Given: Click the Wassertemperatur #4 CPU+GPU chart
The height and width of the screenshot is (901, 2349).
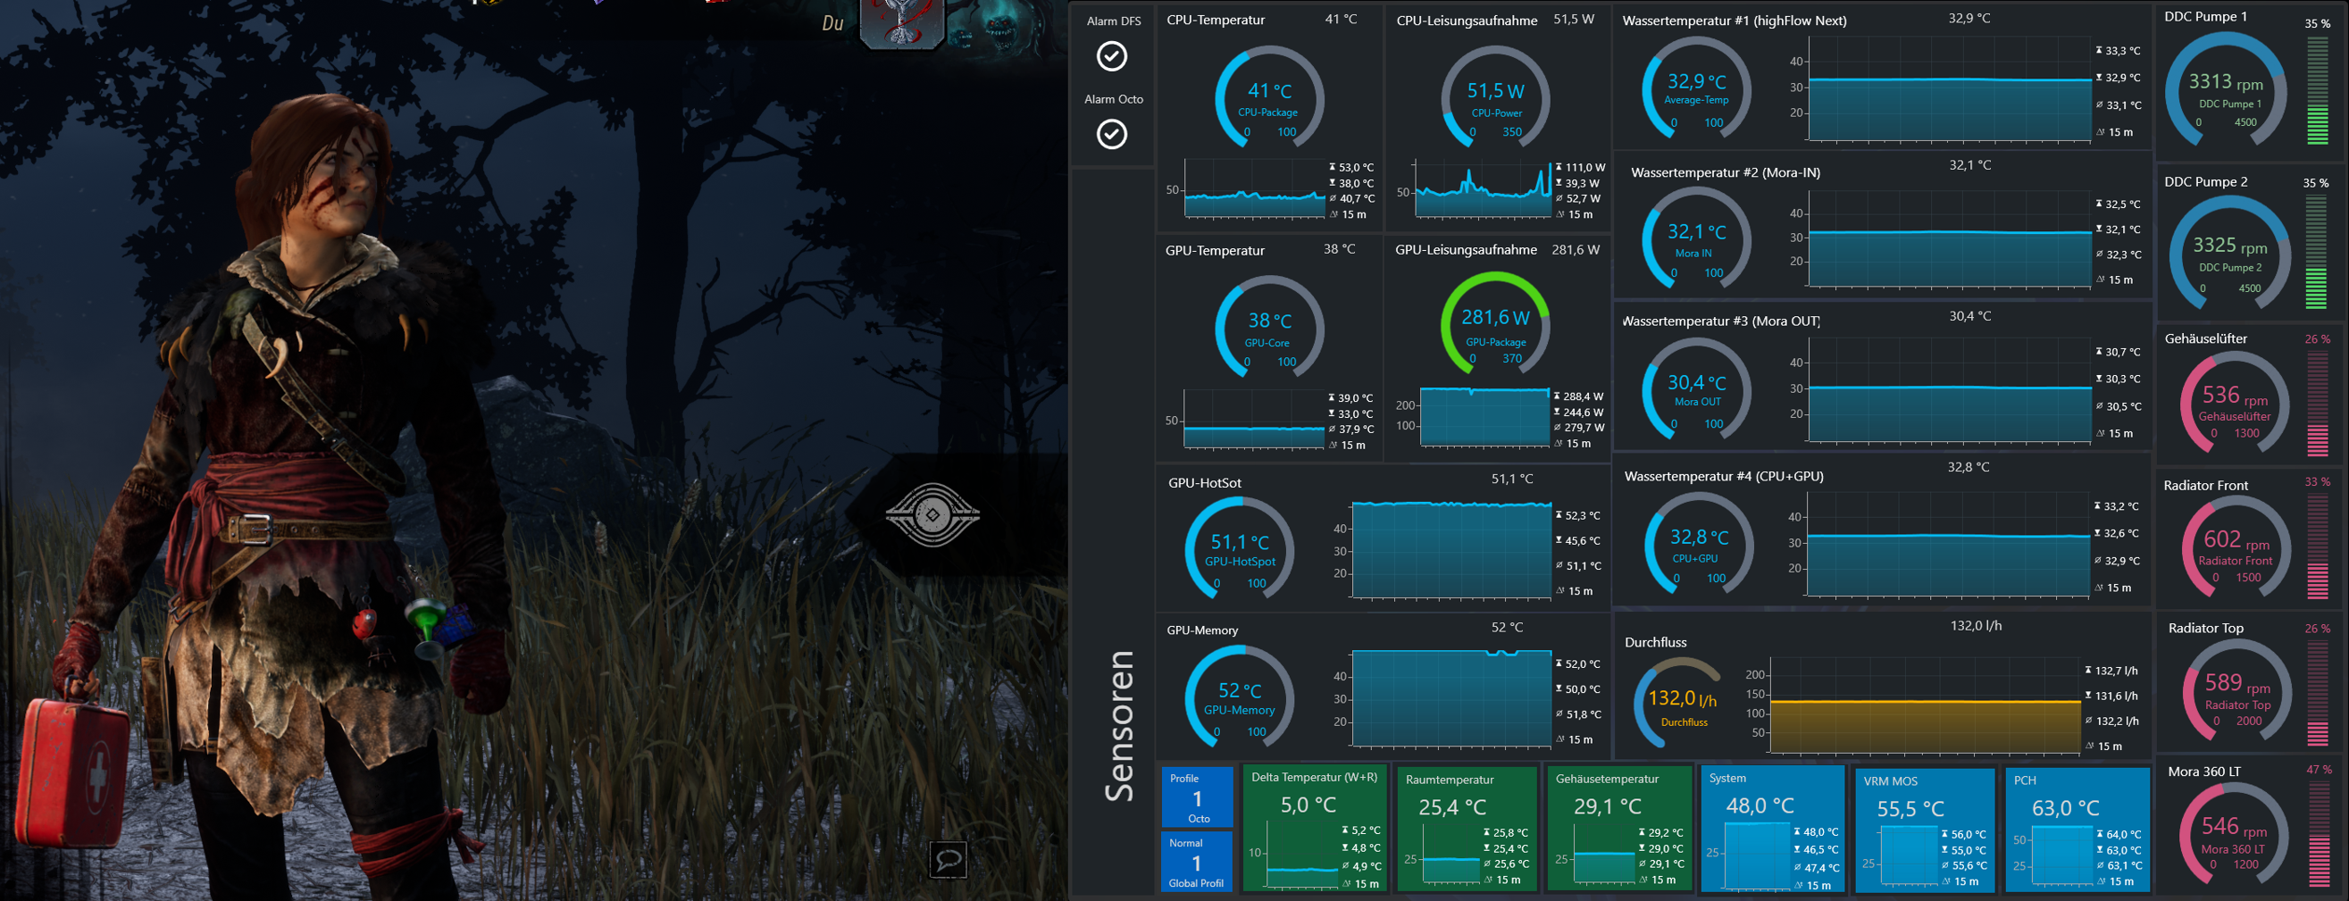Looking at the screenshot, I should coord(1949,545).
